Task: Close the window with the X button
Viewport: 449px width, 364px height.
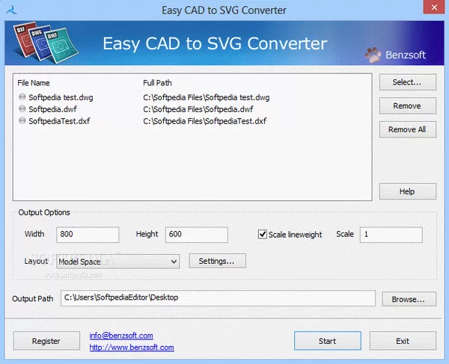Action: click(x=433, y=7)
